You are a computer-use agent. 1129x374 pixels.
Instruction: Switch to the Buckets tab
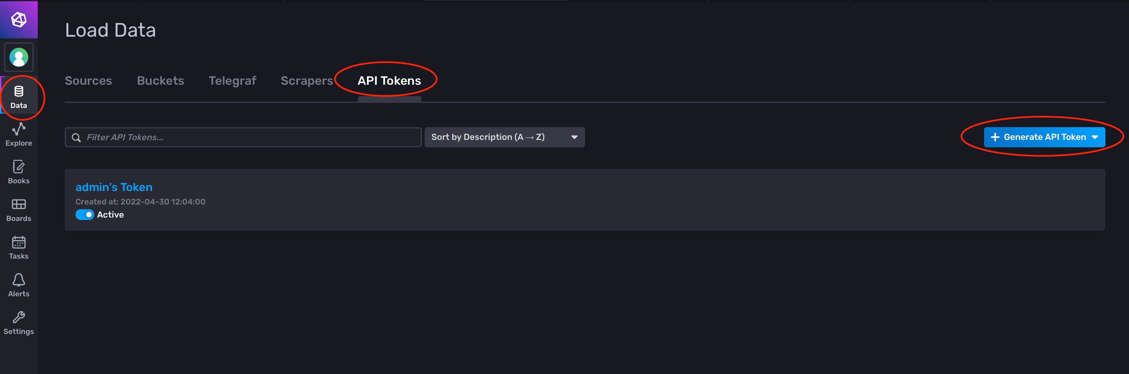[x=160, y=81]
